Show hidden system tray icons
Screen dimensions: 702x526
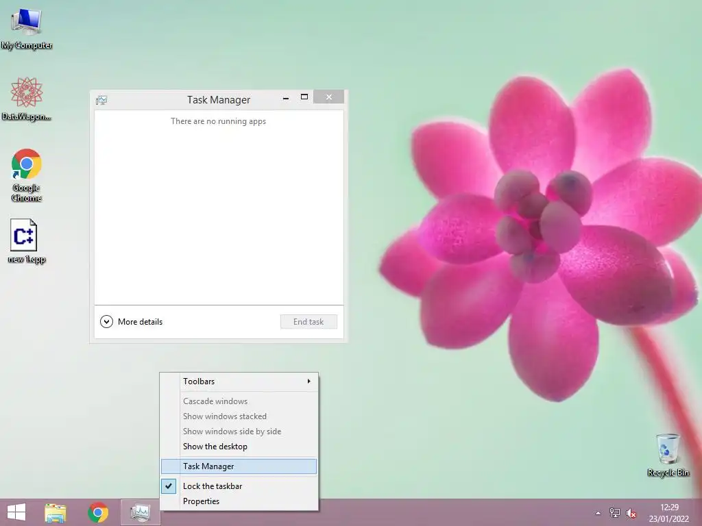click(598, 513)
